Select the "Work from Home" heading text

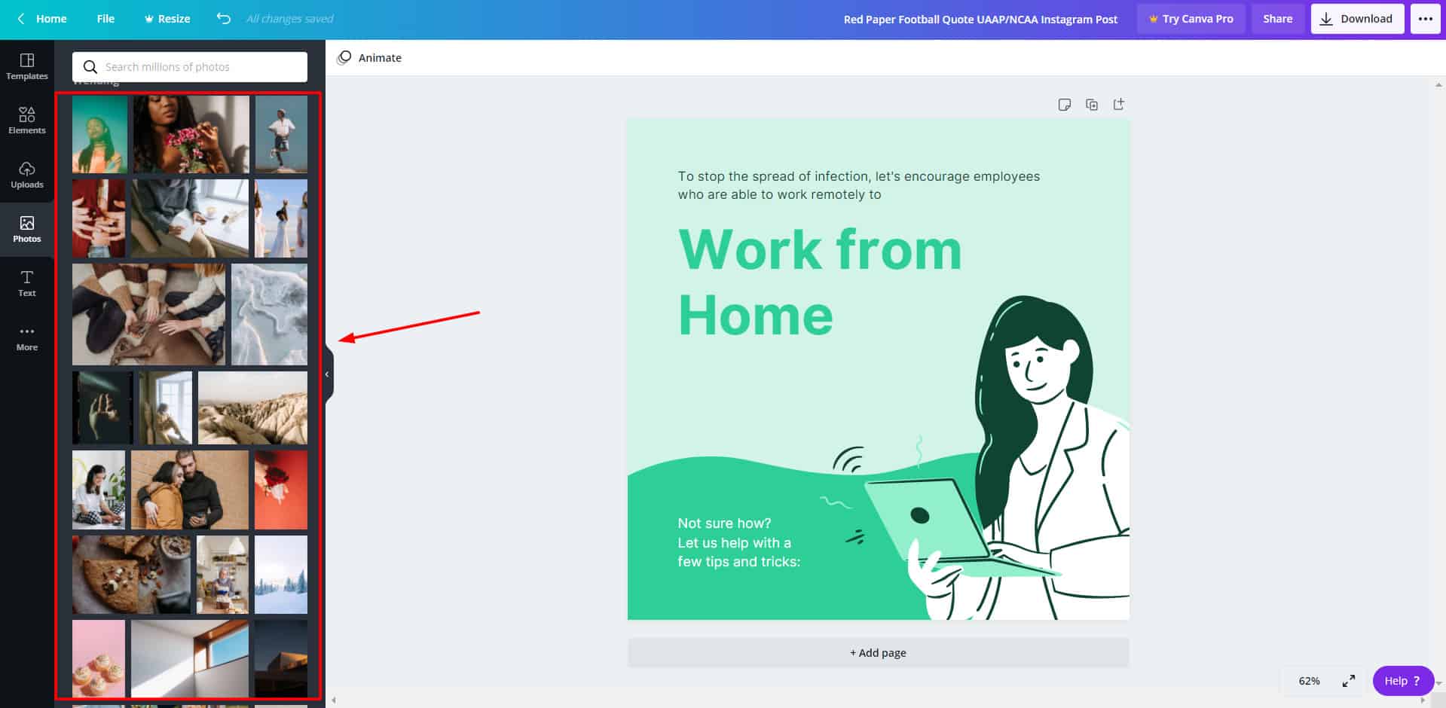point(820,282)
